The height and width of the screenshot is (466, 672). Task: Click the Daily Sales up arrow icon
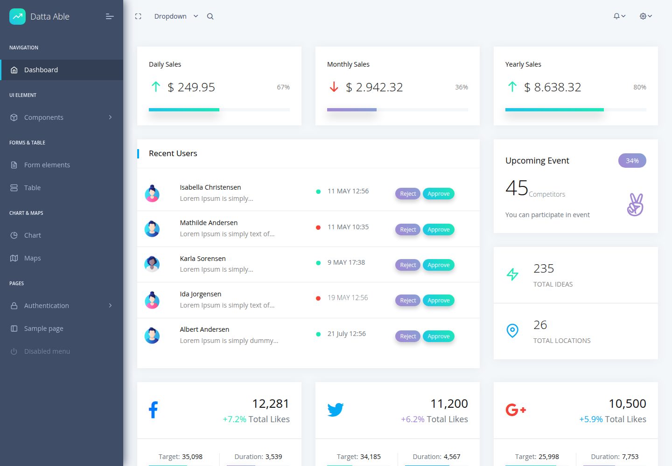coord(156,87)
